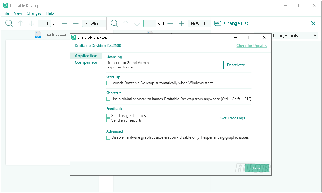Zoom in on the right document pane
The height and width of the screenshot is (193, 322).
coord(181,23)
